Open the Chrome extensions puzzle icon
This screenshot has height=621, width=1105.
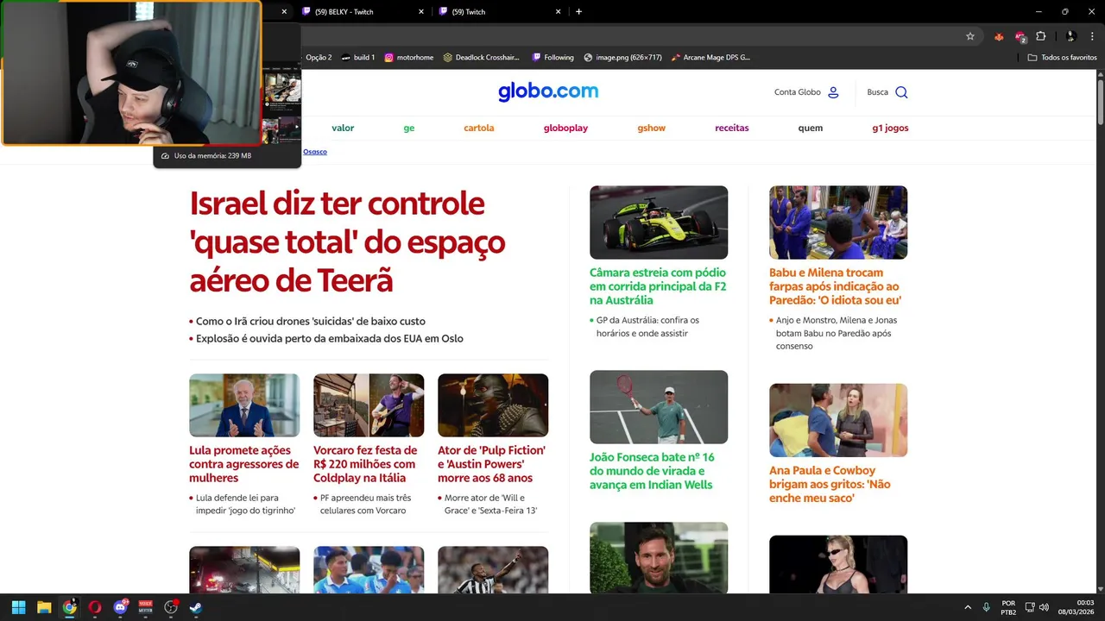pyautogui.click(x=1040, y=36)
